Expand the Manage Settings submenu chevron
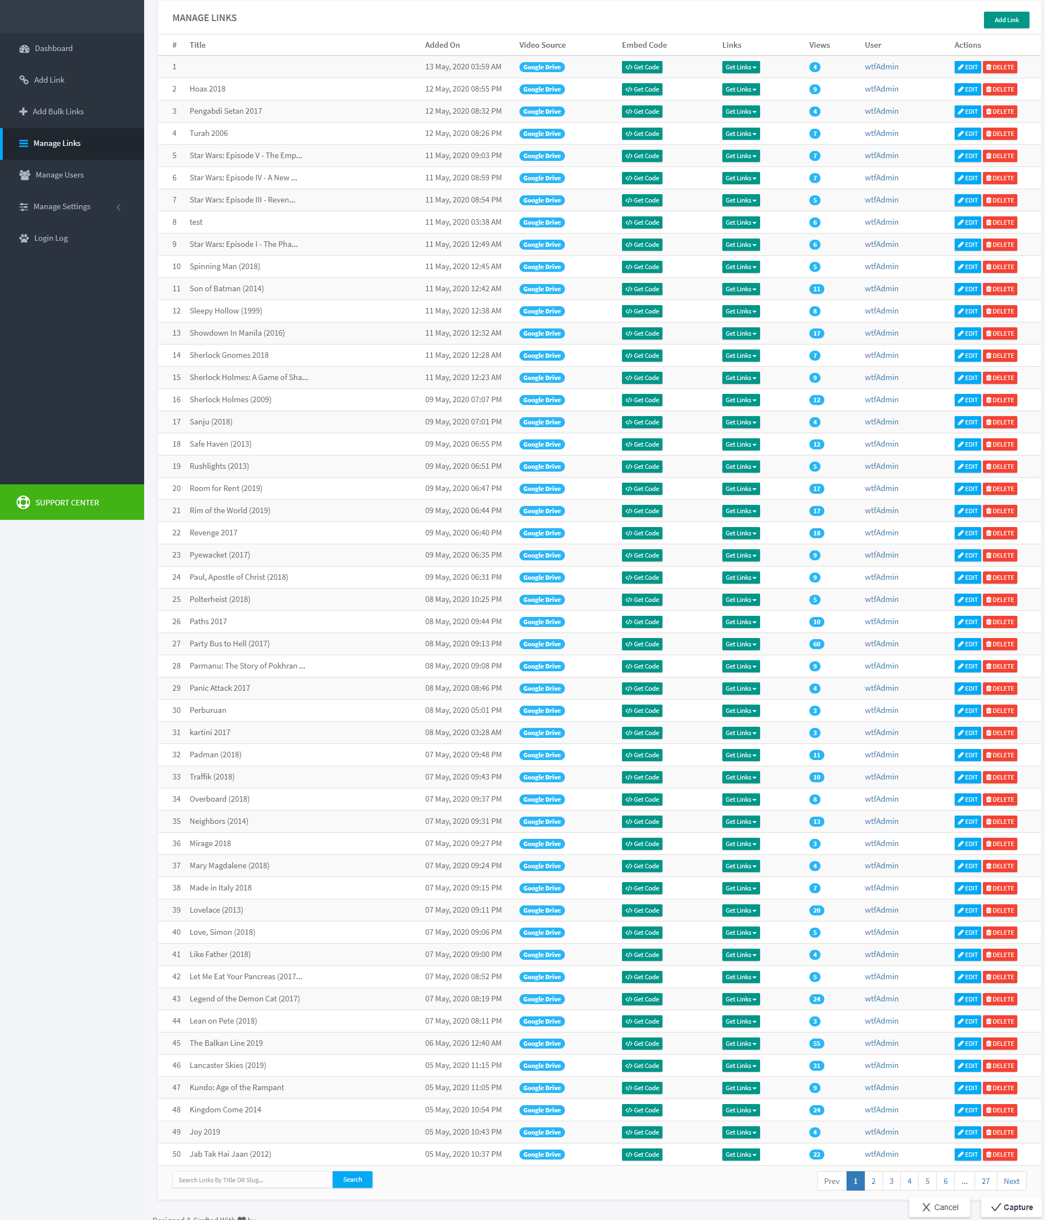1045x1220 pixels. 118,207
